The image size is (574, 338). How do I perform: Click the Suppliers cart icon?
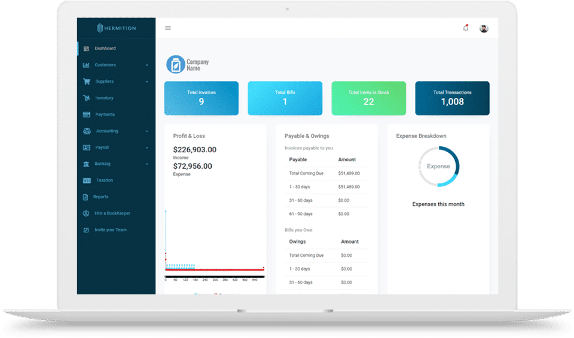tap(86, 81)
